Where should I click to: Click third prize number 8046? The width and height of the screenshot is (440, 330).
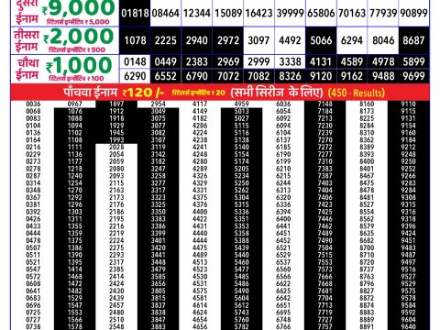click(383, 40)
